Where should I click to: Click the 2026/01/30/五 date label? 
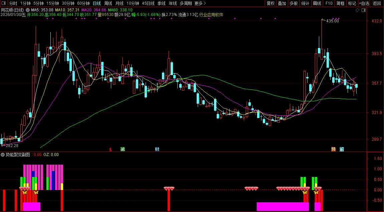tap(13, 15)
